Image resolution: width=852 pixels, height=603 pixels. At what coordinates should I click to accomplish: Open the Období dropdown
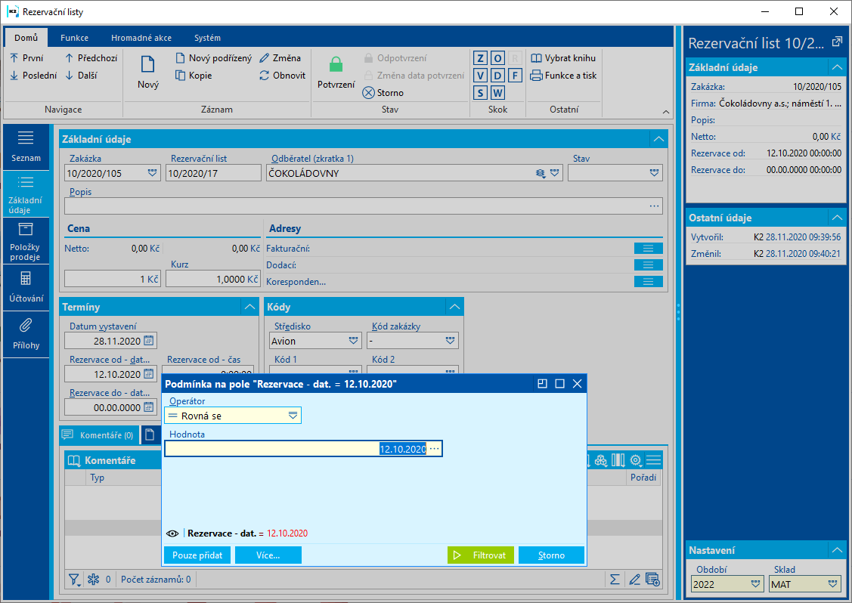[755, 584]
